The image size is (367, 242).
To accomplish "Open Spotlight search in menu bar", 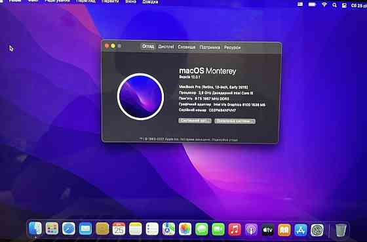I will (334, 5).
